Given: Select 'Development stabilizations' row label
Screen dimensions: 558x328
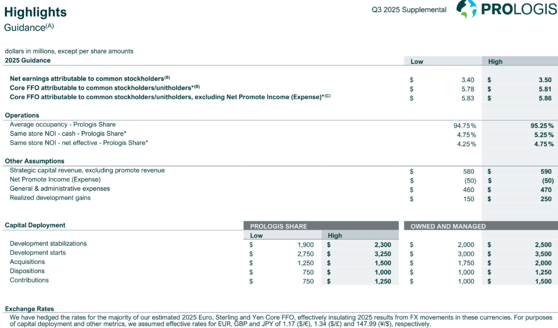Looking at the screenshot, I should click(x=48, y=243).
